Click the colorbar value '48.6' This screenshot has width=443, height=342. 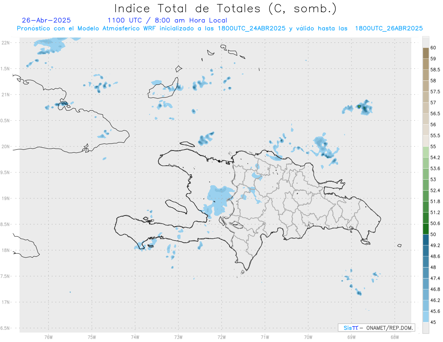click(x=435, y=256)
